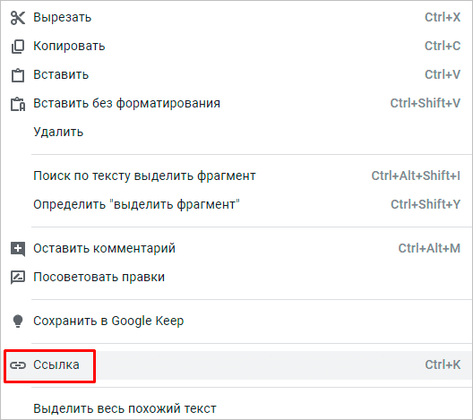Click the suggest edits icon

pos(18,278)
